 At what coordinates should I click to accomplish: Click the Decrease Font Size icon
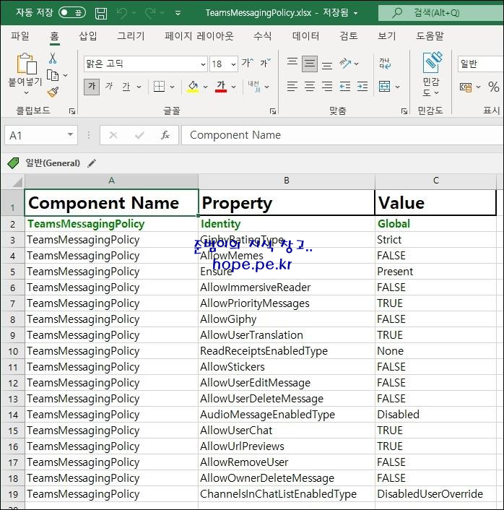[266, 63]
